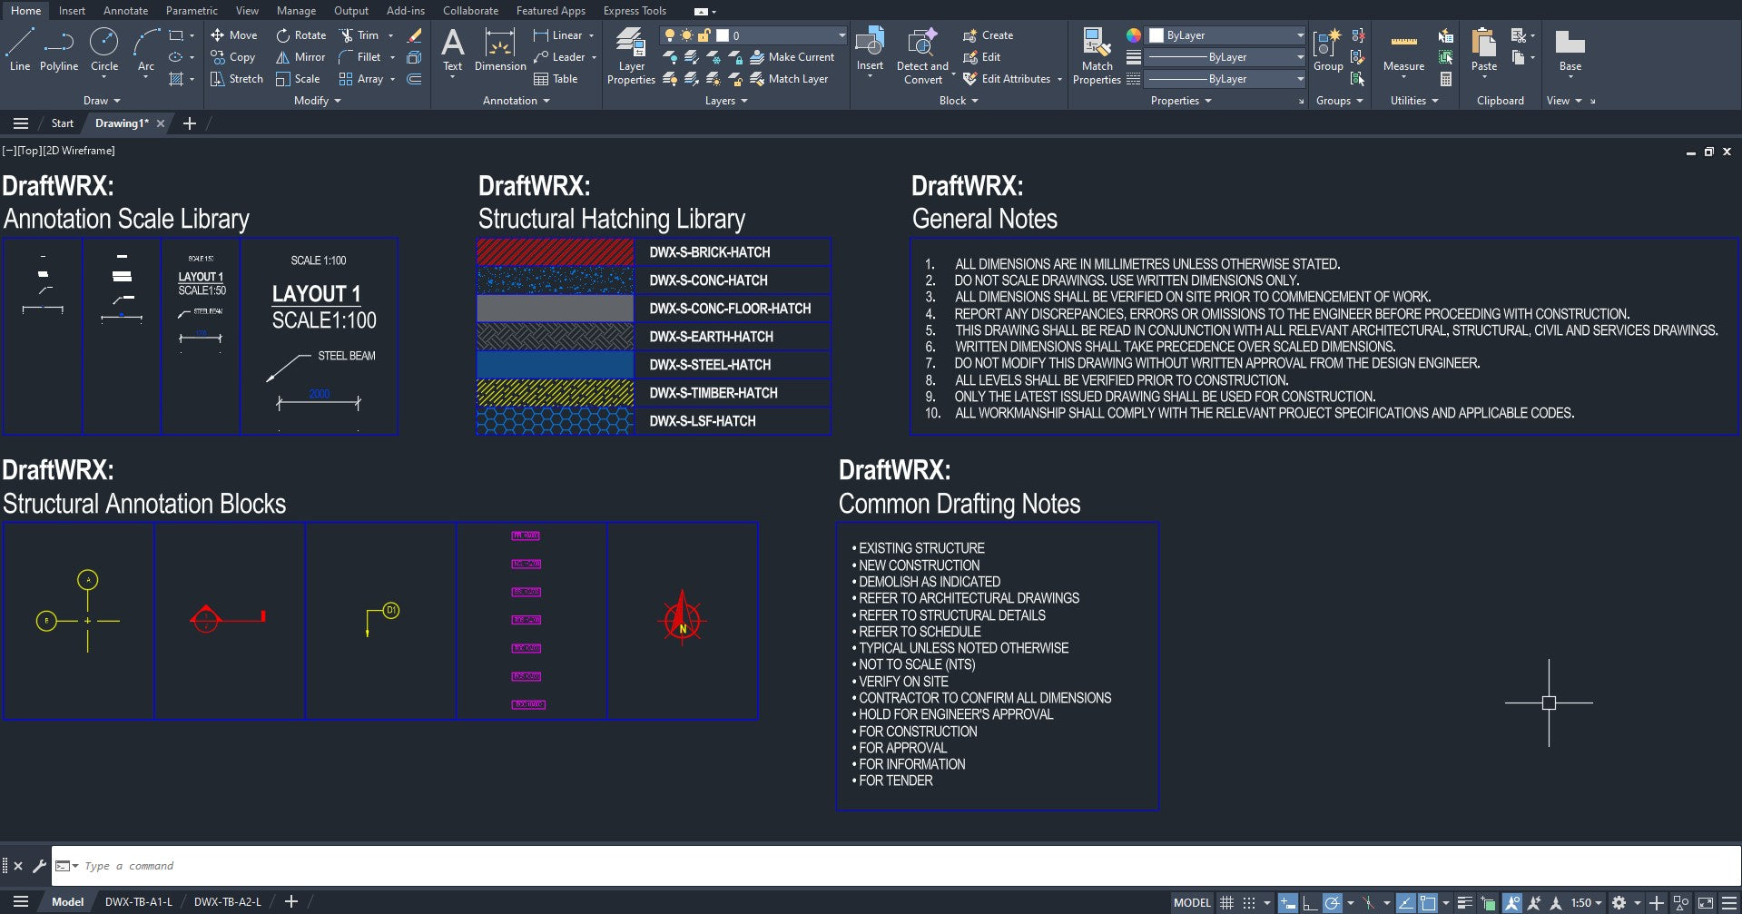Viewport: 1742px width, 914px height.
Task: Open the layer selection dropdown
Action: (x=754, y=35)
